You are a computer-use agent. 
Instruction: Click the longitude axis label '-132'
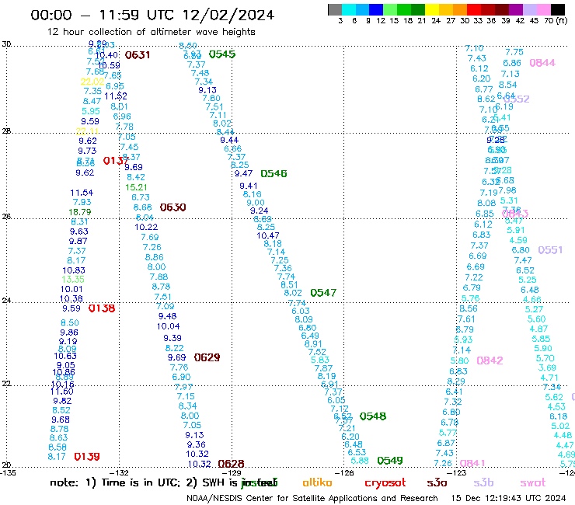pyautogui.click(x=119, y=473)
